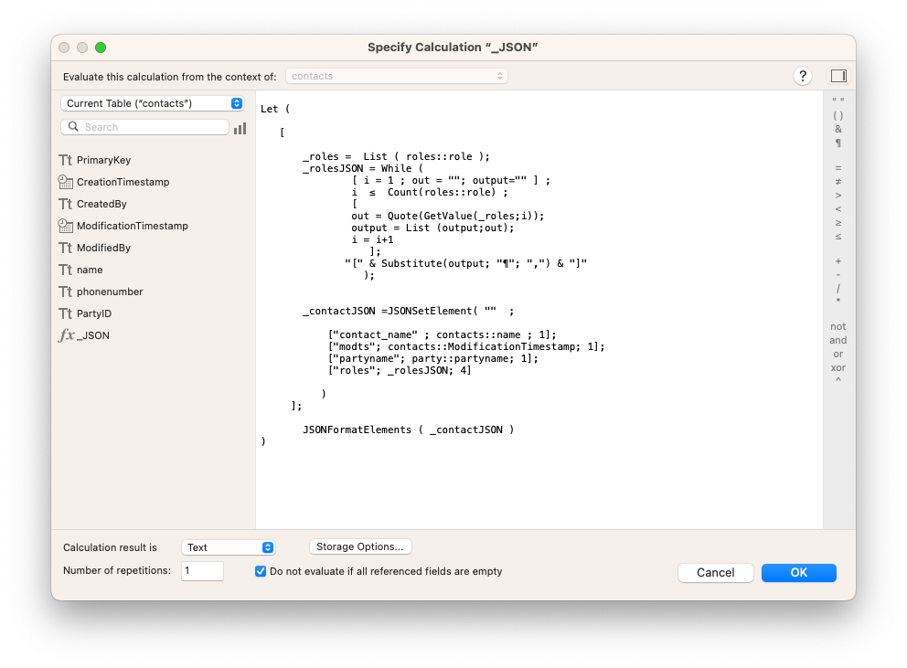Click the ModificationTimestamp timestamp icon
Screen dimensions: 907x668
65,226
